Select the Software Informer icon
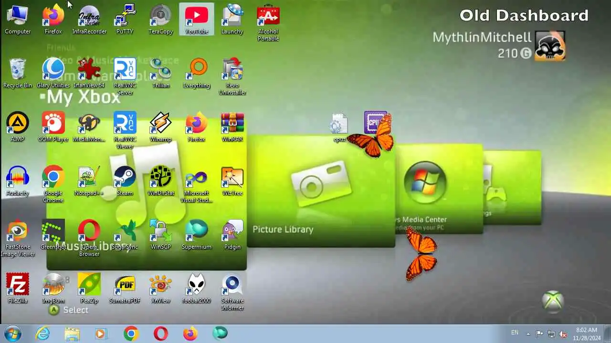 click(x=232, y=292)
